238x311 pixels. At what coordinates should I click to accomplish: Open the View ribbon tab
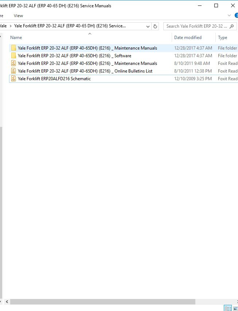tap(18, 16)
